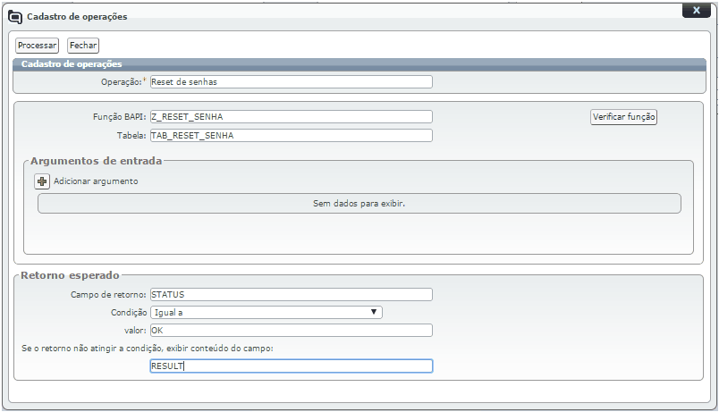
Task: Focus the valor field containing OK
Action: click(291, 330)
